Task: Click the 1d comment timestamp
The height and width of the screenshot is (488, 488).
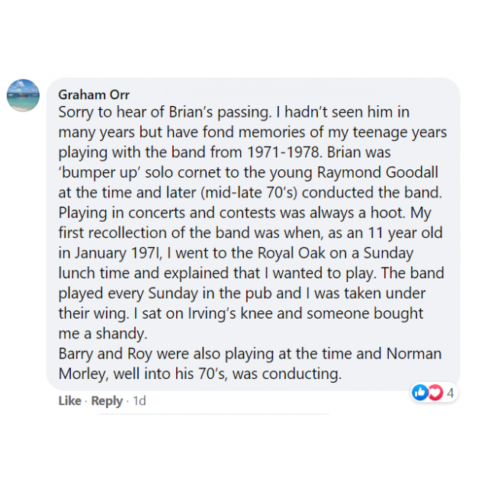Action: (140, 400)
